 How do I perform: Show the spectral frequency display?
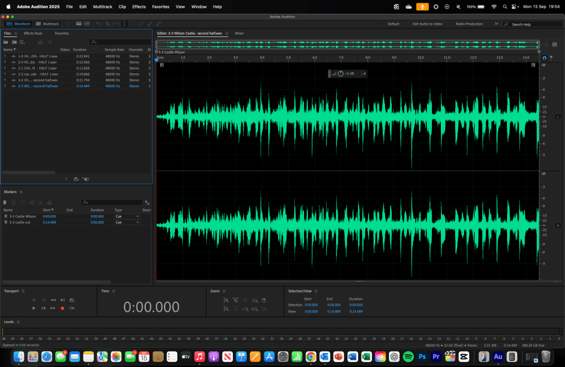[x=78, y=24]
